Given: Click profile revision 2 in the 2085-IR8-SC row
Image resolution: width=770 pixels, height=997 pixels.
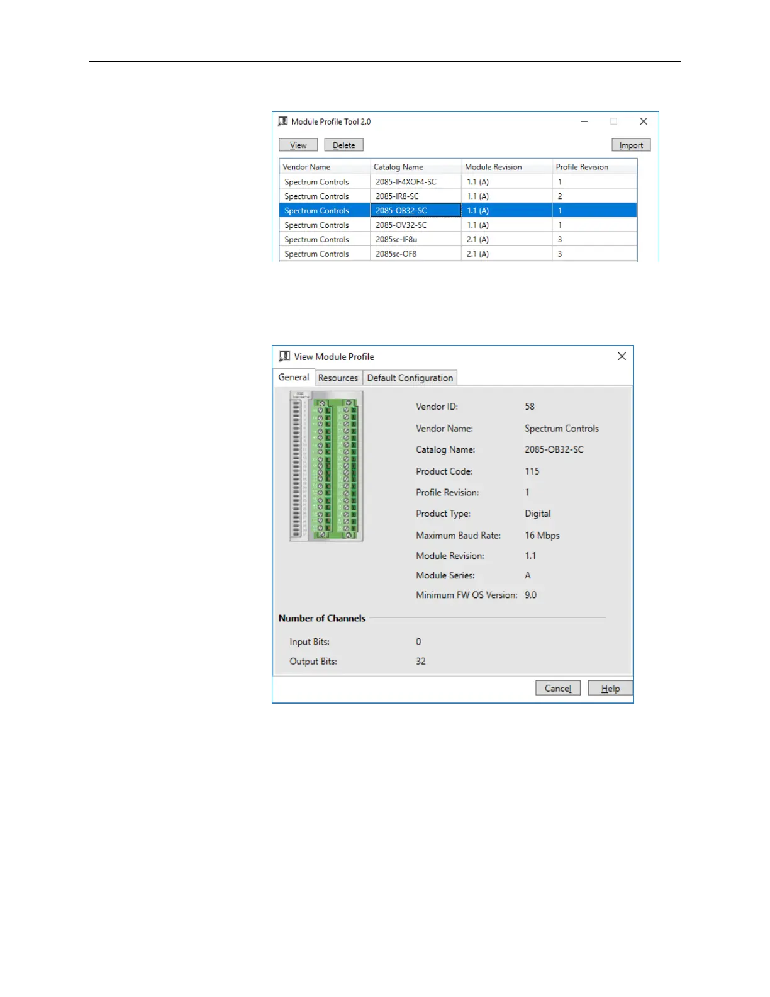Looking at the screenshot, I should click(560, 196).
